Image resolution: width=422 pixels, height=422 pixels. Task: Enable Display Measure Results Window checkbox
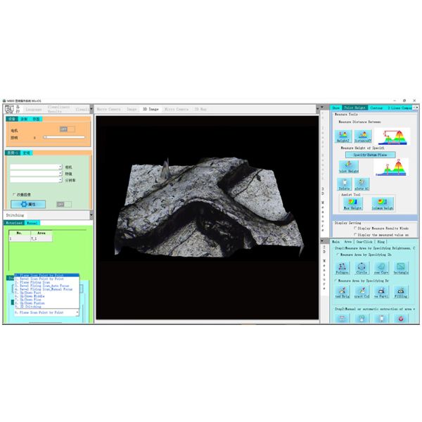coord(356,228)
